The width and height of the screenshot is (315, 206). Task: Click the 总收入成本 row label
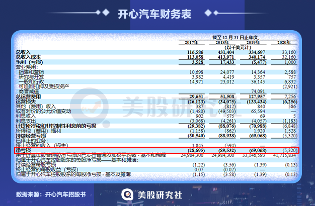tap(28, 57)
